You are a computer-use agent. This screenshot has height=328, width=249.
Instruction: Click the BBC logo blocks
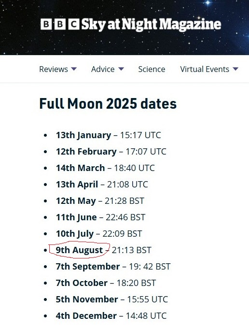[60, 24]
